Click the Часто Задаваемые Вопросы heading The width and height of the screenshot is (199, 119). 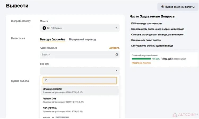(x=152, y=16)
